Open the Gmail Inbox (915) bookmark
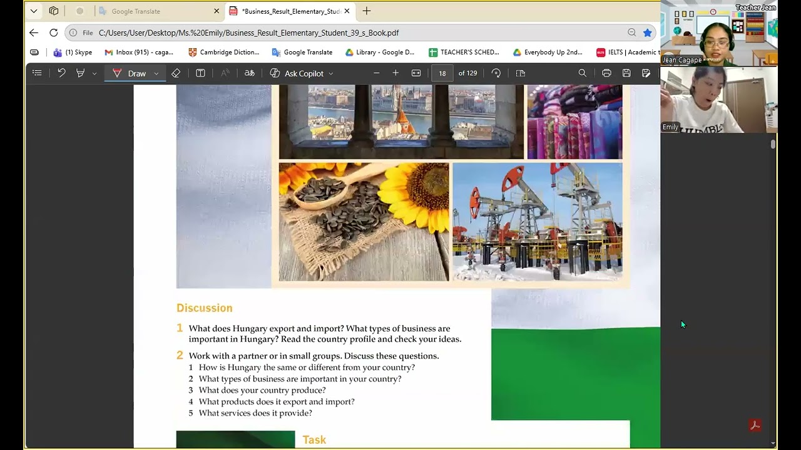The width and height of the screenshot is (801, 450). point(139,52)
